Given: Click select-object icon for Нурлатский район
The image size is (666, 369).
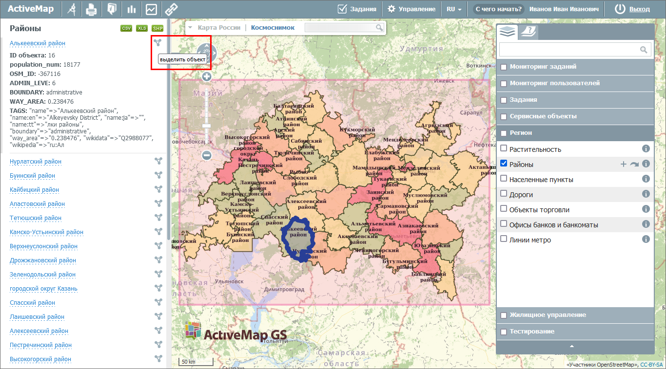Looking at the screenshot, I should coord(158,161).
